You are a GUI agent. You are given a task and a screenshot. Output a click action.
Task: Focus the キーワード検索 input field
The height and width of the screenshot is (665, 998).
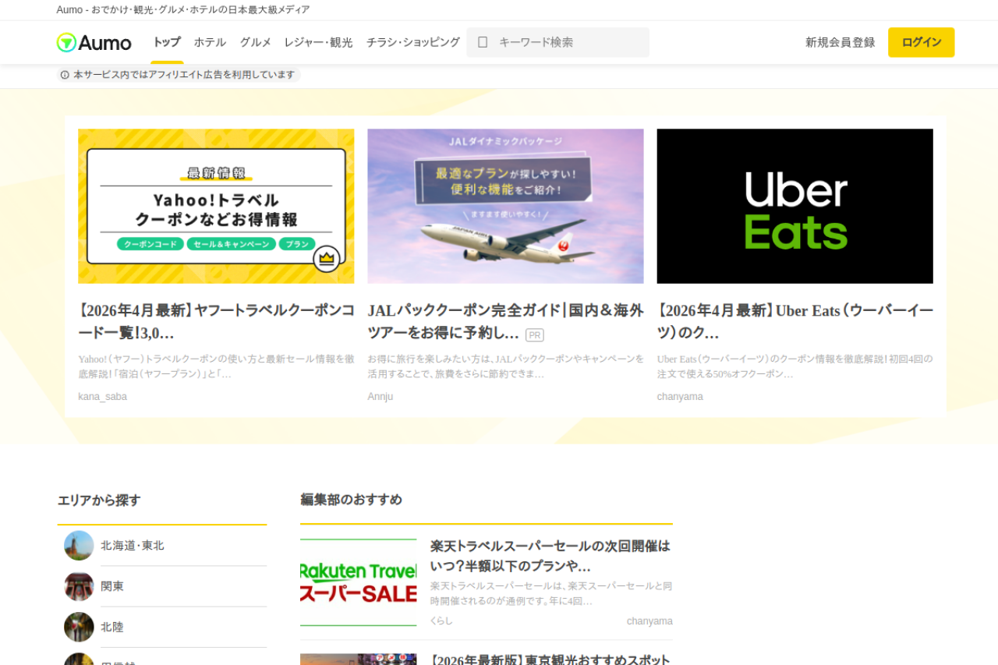tap(569, 42)
